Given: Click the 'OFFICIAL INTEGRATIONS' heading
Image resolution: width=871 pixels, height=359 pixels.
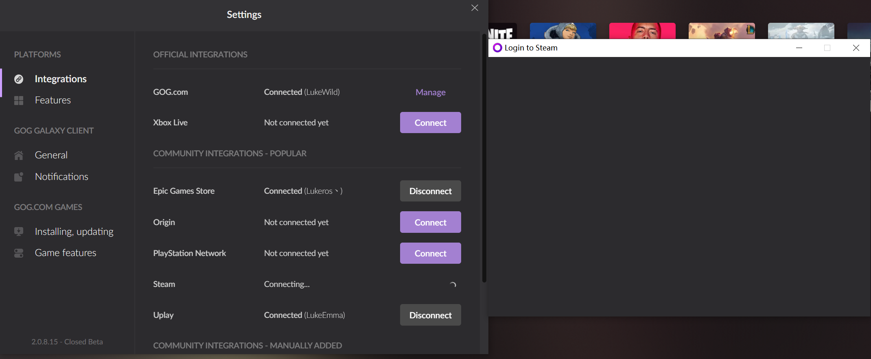Looking at the screenshot, I should 200,55.
